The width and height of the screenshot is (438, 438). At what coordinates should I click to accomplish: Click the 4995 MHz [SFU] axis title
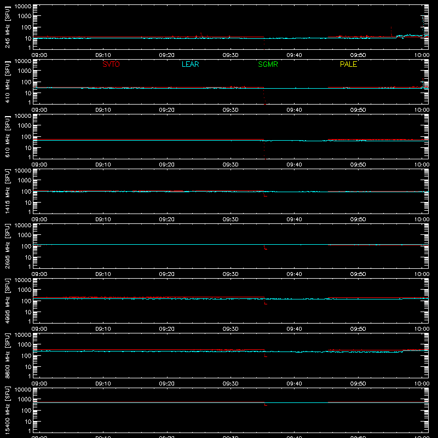(7, 301)
